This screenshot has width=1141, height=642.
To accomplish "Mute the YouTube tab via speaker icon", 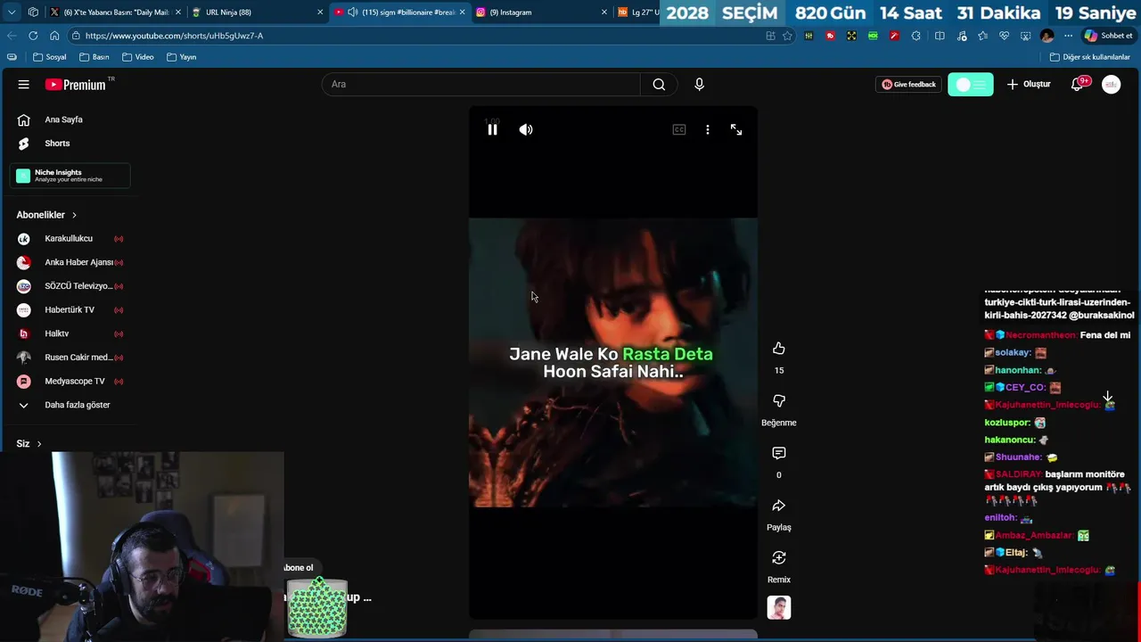I will pyautogui.click(x=352, y=12).
